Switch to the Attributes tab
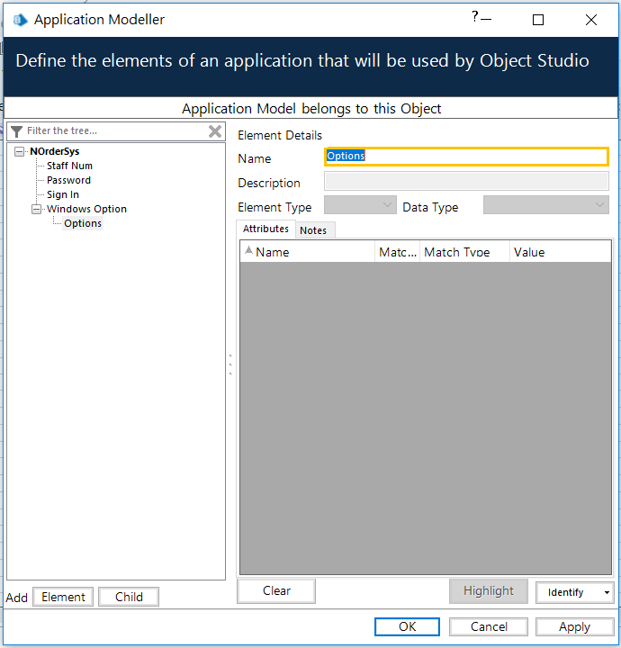This screenshot has width=621, height=648. [265, 229]
